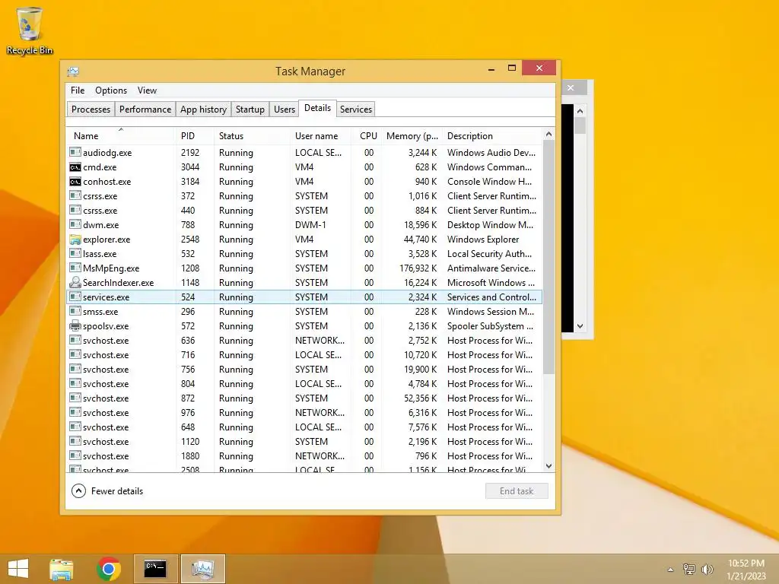Click the process list scroll-up arrow
Viewport: 779px width, 584px height.
pyautogui.click(x=548, y=134)
